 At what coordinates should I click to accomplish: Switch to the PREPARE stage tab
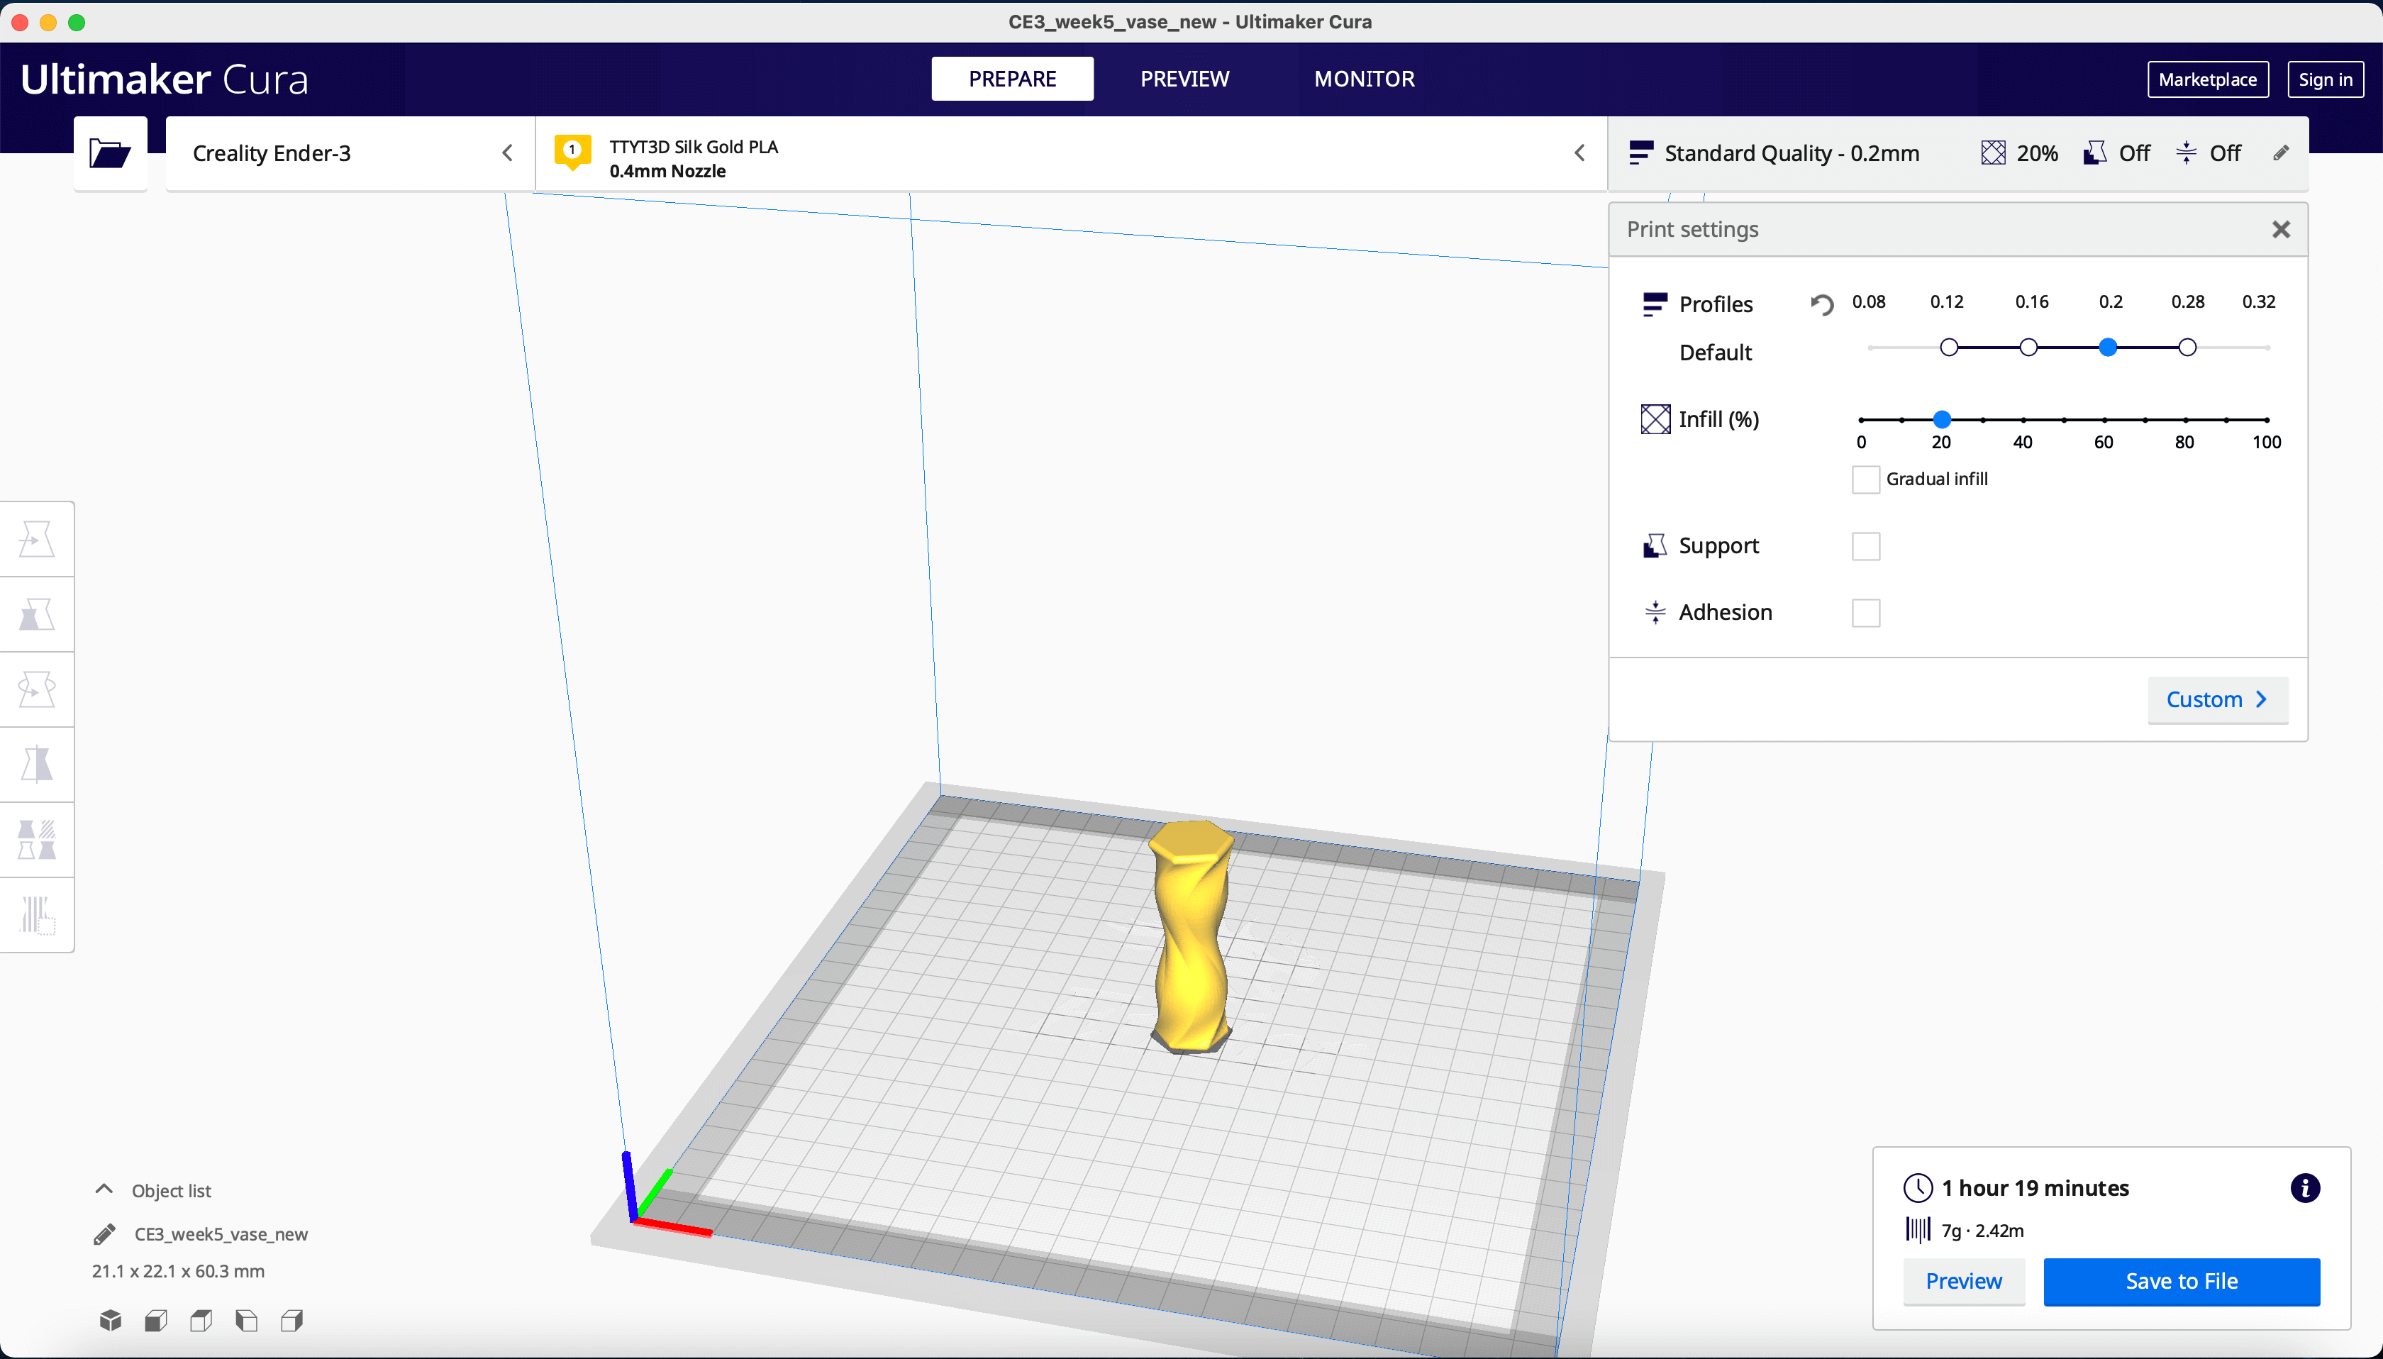tap(1012, 79)
